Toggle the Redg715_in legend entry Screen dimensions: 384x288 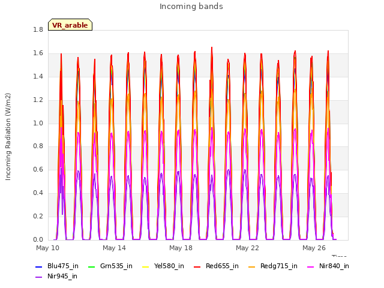point(273,266)
